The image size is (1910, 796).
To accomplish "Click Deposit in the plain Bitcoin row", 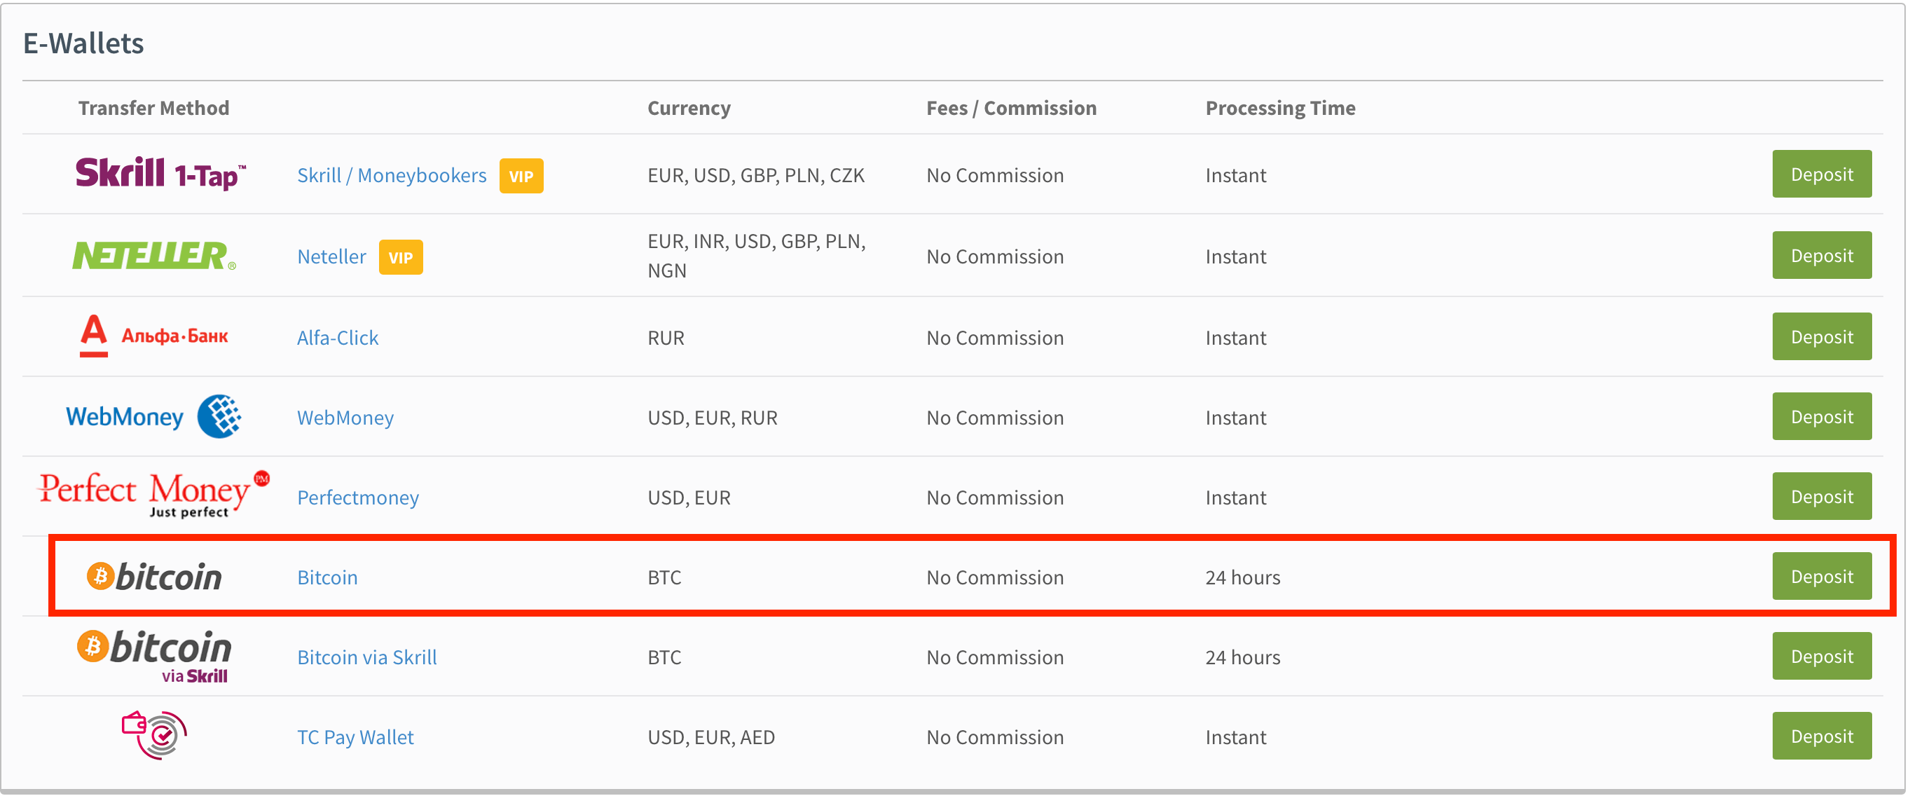I will click(1822, 577).
